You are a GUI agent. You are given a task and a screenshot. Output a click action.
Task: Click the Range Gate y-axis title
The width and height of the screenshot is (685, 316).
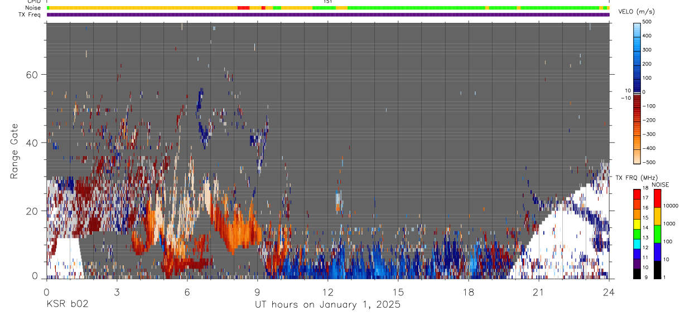point(15,150)
